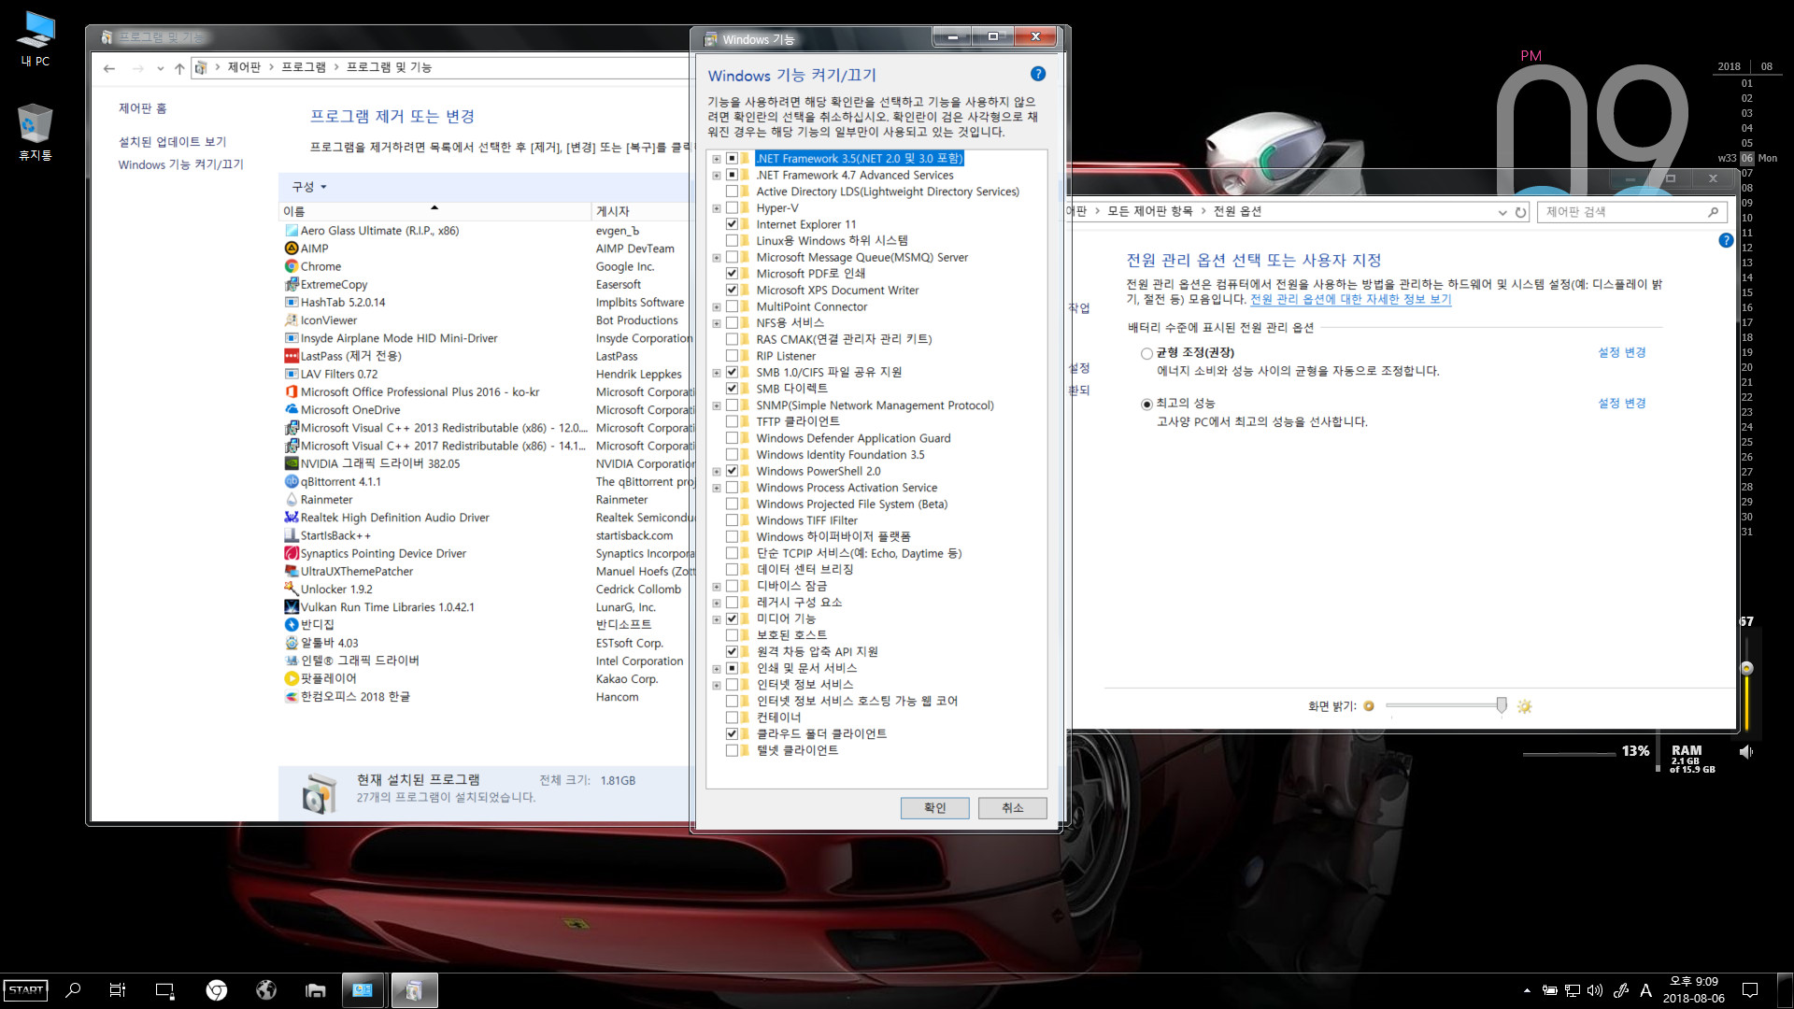This screenshot has width=1794, height=1009.
Task: Expand the Microsoft Message Queue(MSMQ) Server node
Action: (717, 258)
